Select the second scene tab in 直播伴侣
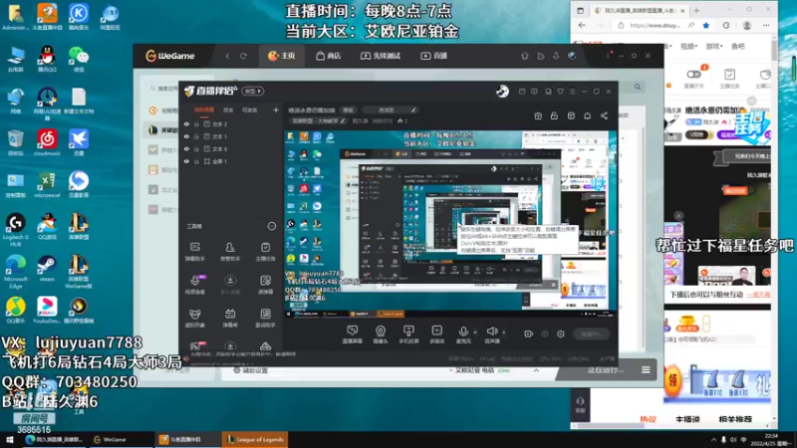This screenshot has width=797, height=448. (228, 110)
